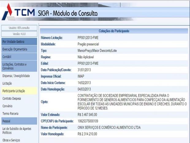Screen dimensions: 190x143
Task: Click MenorPreço/Maior Desconto/Lote value
Action: [97, 50]
